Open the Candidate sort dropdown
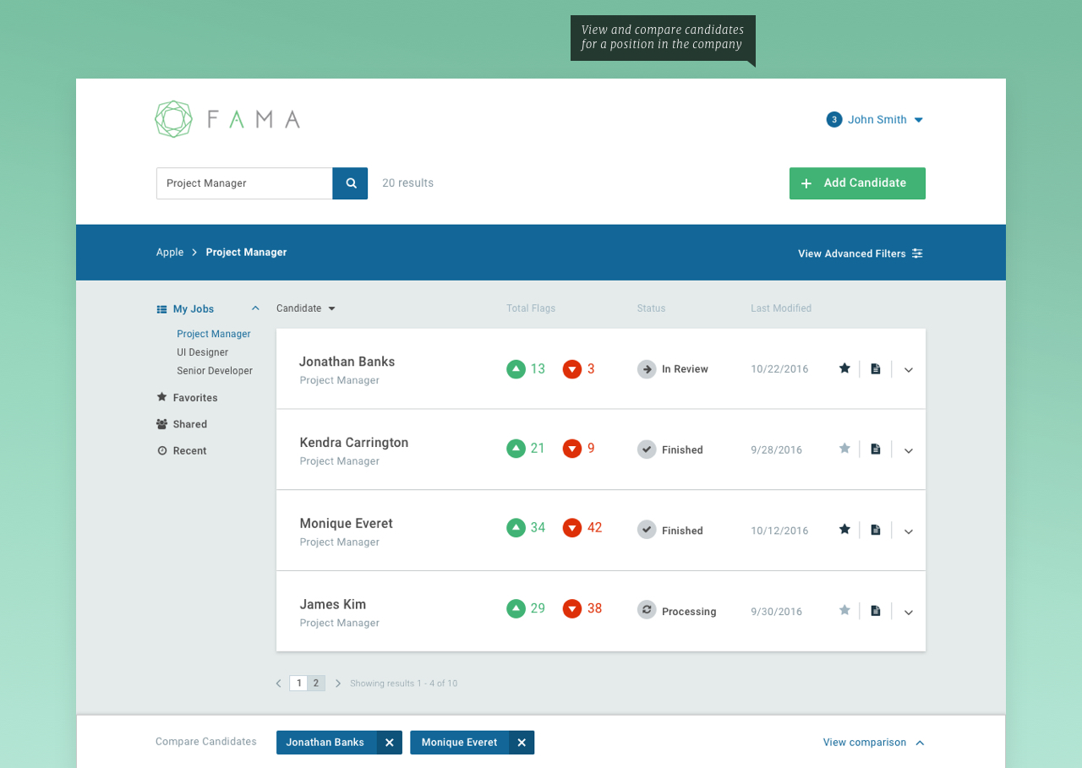 point(306,308)
